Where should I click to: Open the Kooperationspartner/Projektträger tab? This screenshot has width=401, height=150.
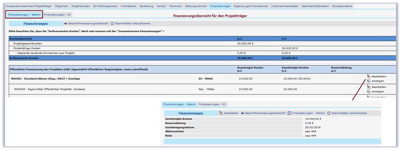[x=29, y=6]
